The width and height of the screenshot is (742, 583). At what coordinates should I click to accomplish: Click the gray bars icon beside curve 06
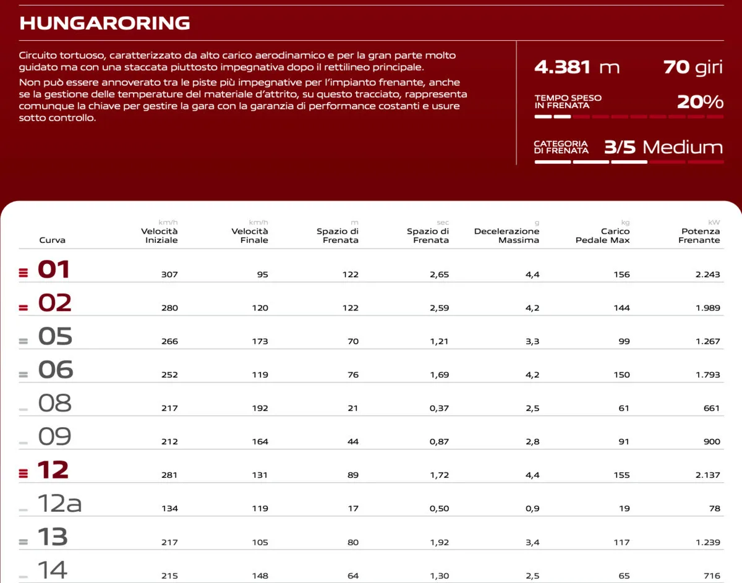click(23, 374)
